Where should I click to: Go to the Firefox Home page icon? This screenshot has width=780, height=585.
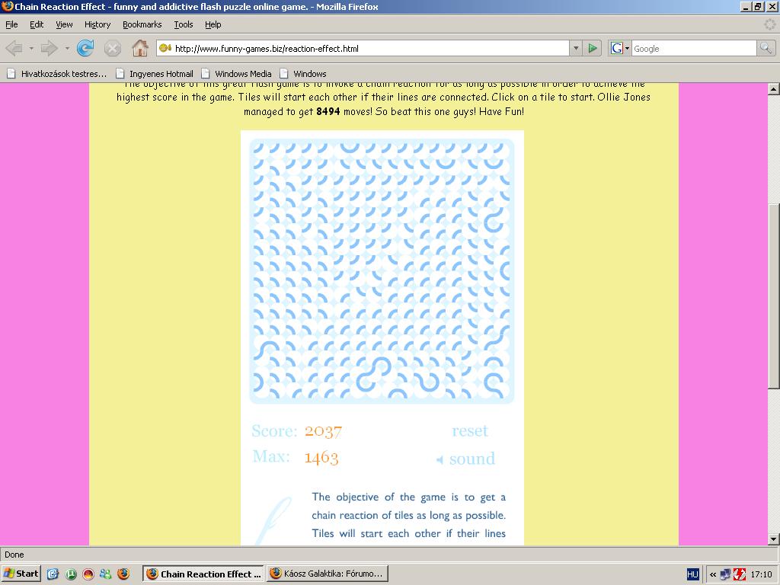tap(139, 49)
